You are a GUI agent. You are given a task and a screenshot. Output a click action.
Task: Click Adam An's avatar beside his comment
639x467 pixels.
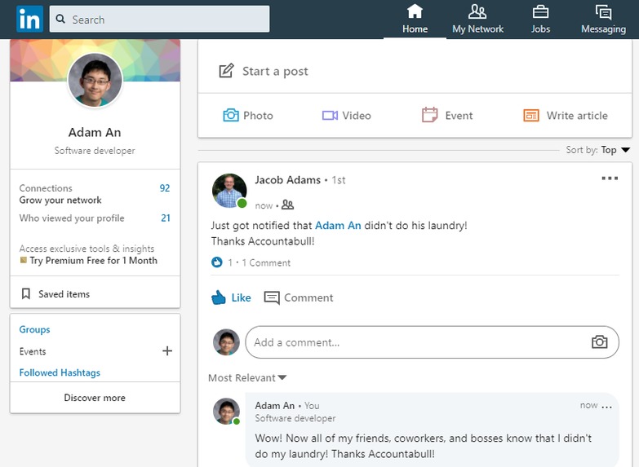(x=226, y=412)
